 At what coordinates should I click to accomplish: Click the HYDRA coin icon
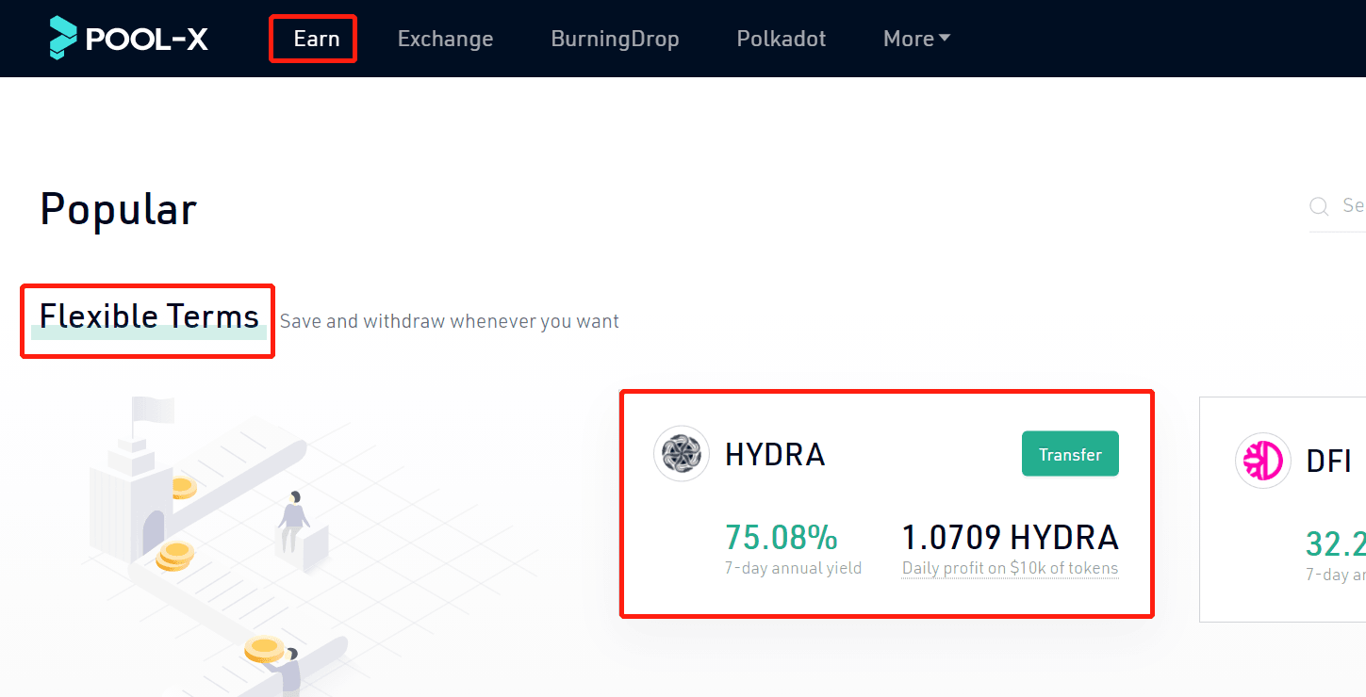pos(681,454)
